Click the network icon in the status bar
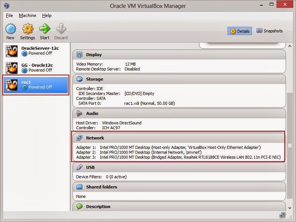The width and height of the screenshot is (296, 222). click(x=282, y=215)
